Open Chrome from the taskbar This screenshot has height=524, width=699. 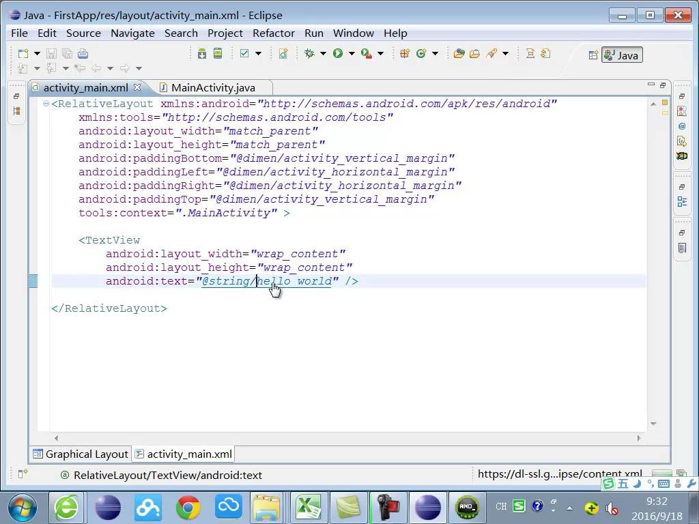tap(188, 508)
